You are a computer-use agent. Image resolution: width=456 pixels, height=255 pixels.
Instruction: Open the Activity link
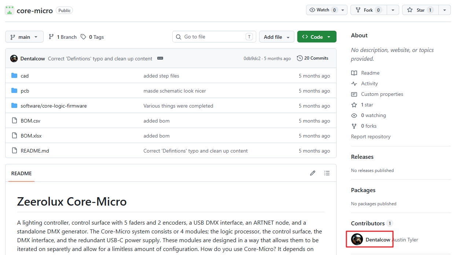pyautogui.click(x=365, y=83)
